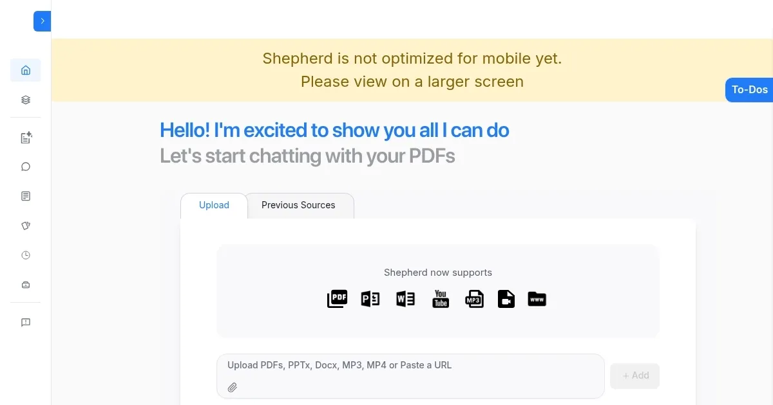Select the stacked layers sidebar icon
The height and width of the screenshot is (405, 773).
(25, 100)
